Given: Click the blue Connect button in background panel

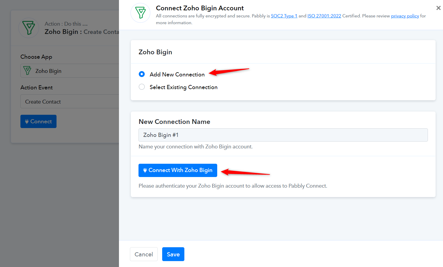Looking at the screenshot, I should 38,121.
